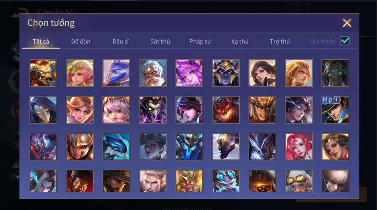
Task: Switch to the 'Pháp sư' tab
Action: (x=200, y=41)
